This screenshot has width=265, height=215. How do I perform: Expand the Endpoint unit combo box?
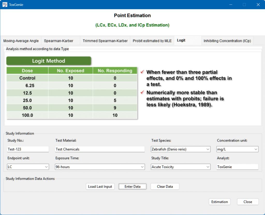pyautogui.click(x=28, y=167)
